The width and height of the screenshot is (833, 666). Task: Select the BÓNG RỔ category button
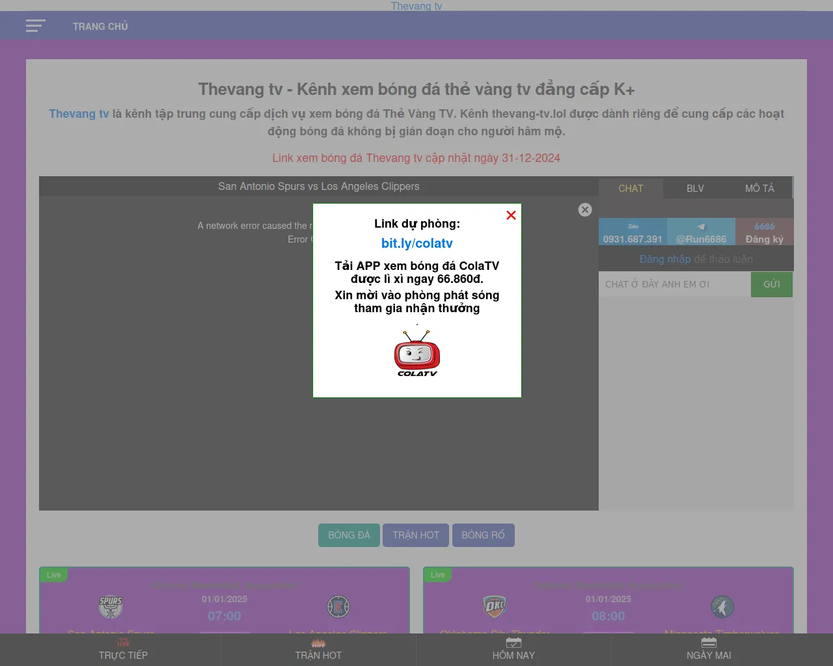(484, 535)
